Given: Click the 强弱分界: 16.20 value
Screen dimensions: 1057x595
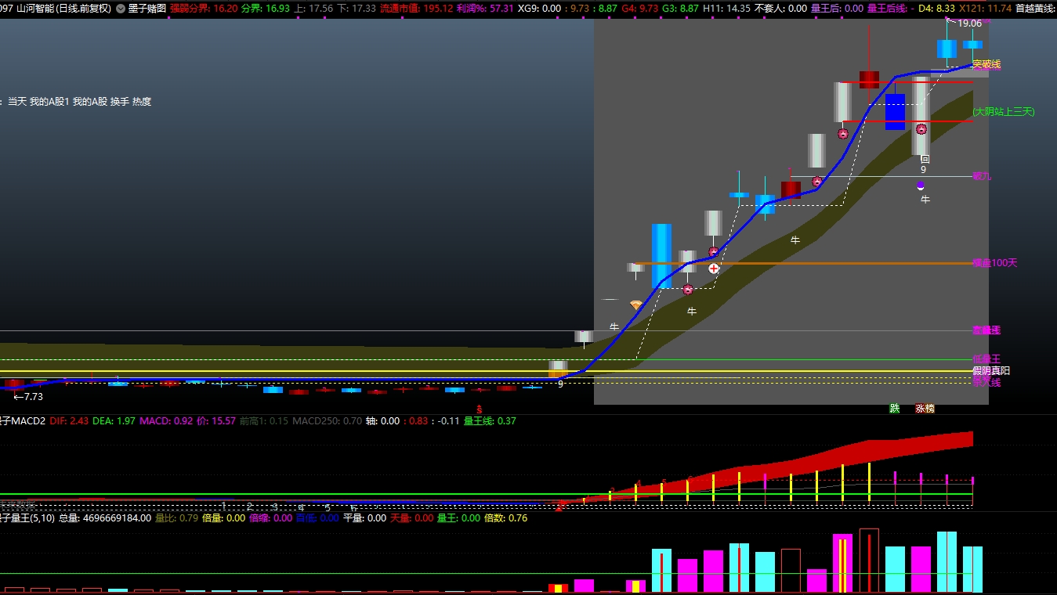Looking at the screenshot, I should click(204, 9).
